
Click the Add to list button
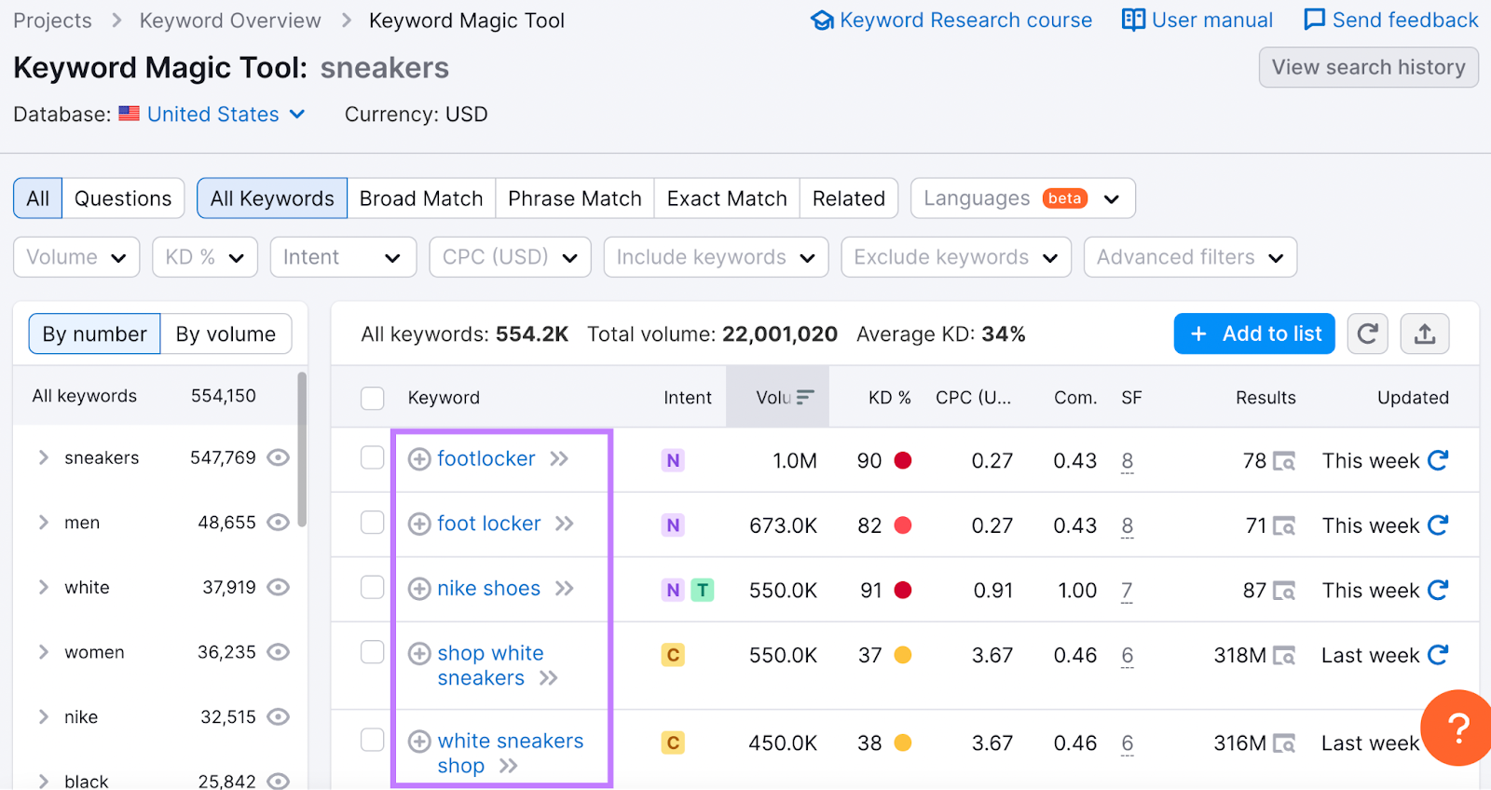point(1253,334)
